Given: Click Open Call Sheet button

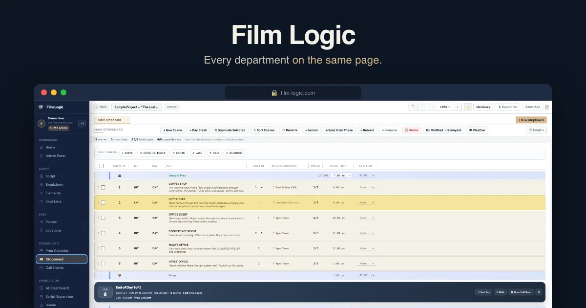Looking at the screenshot, I should 521,292.
